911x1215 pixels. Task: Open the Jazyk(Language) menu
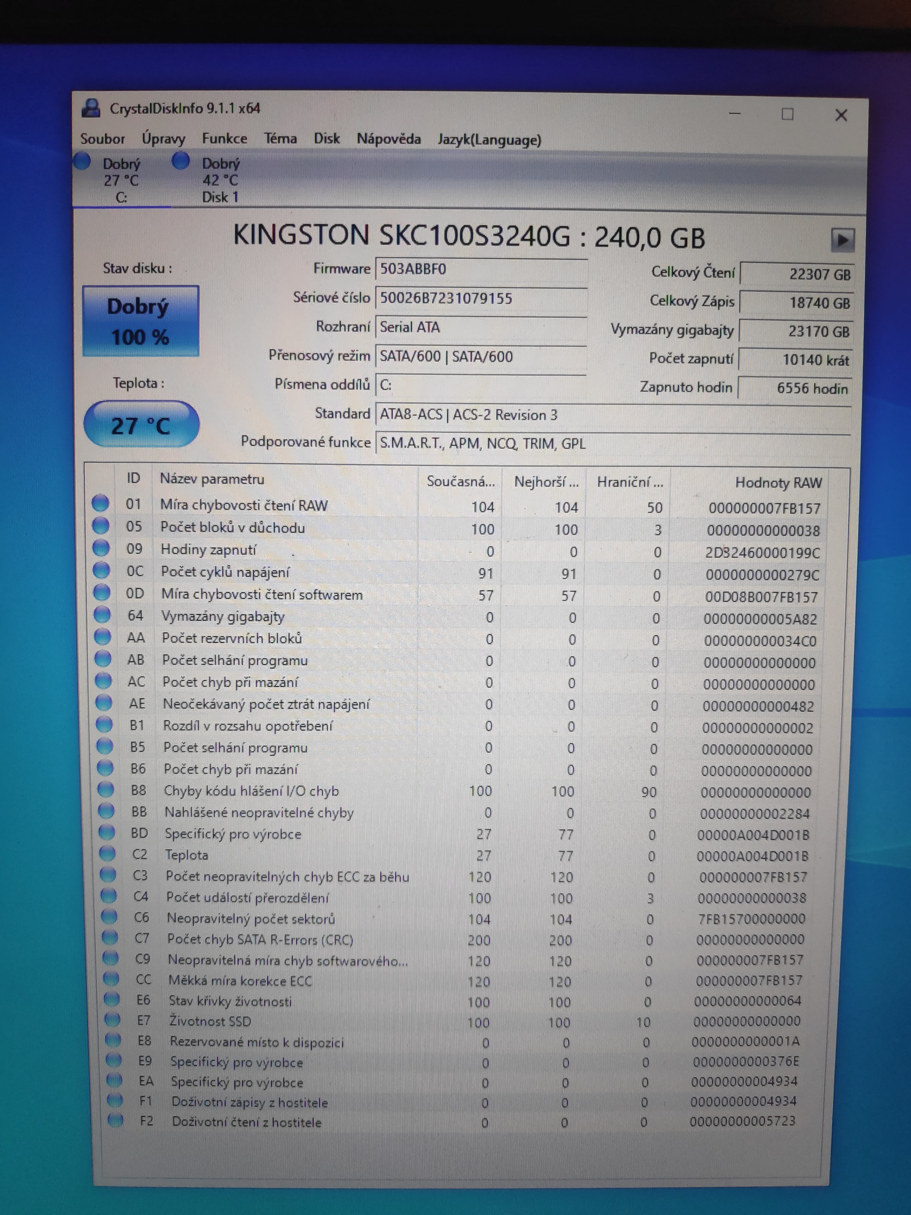(489, 140)
